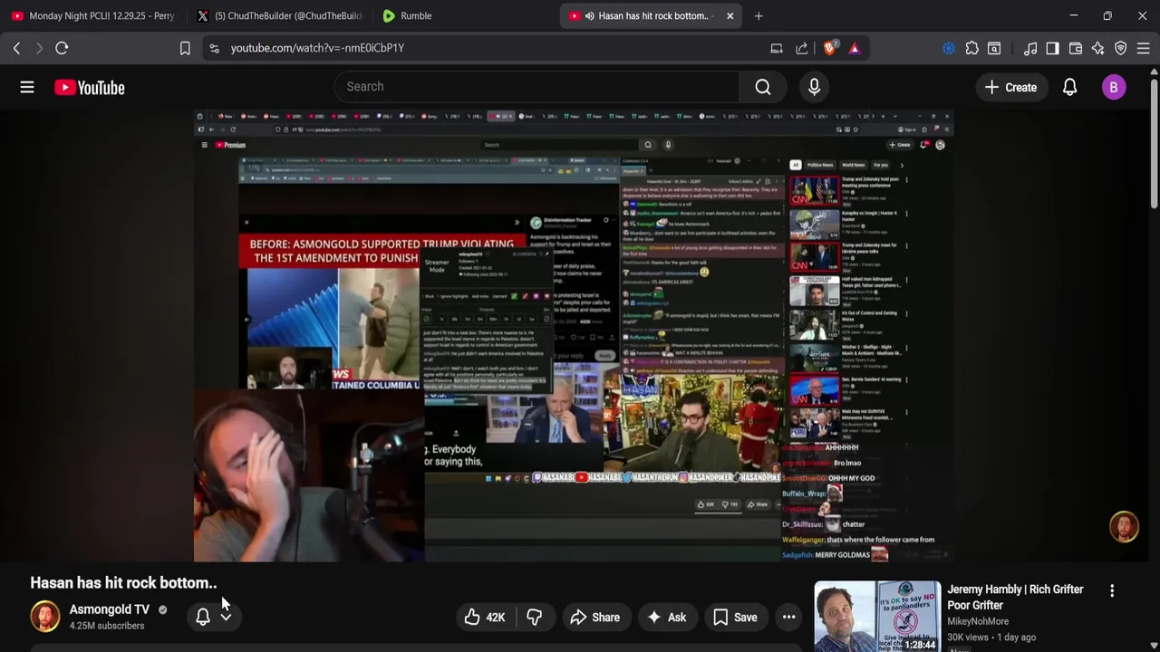Image resolution: width=1160 pixels, height=652 pixels.
Task: Click the address bar URL
Action: (317, 48)
